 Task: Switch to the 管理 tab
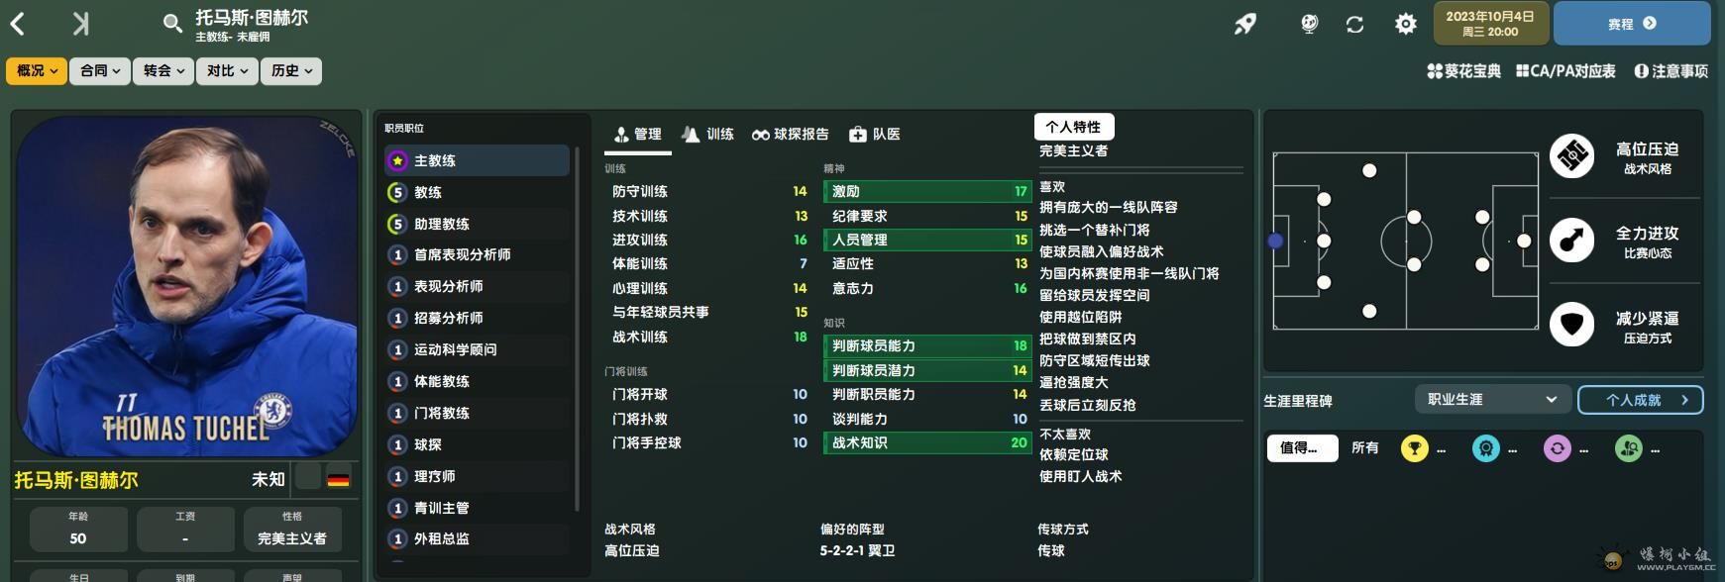[638, 135]
